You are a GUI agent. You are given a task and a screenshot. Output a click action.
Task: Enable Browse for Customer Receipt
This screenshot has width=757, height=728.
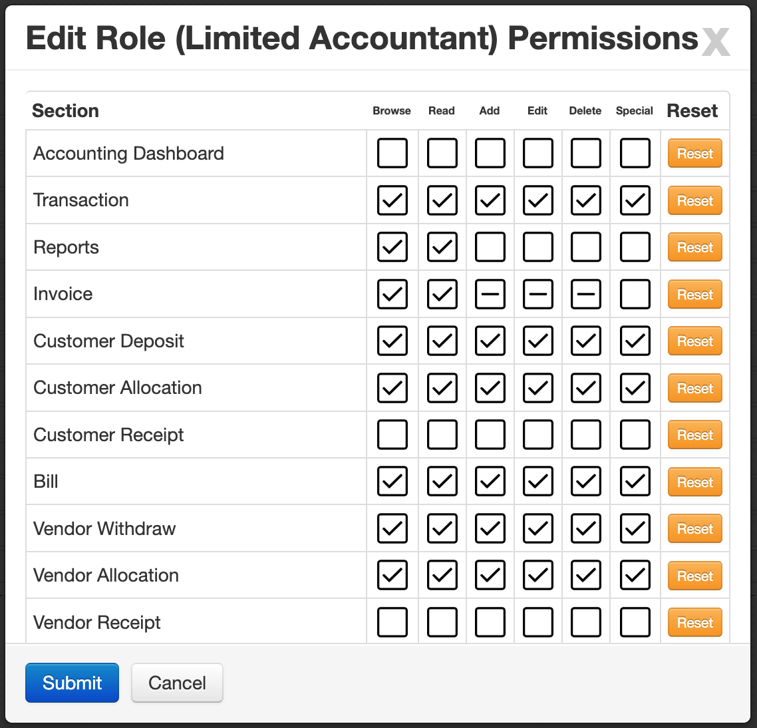tap(392, 435)
